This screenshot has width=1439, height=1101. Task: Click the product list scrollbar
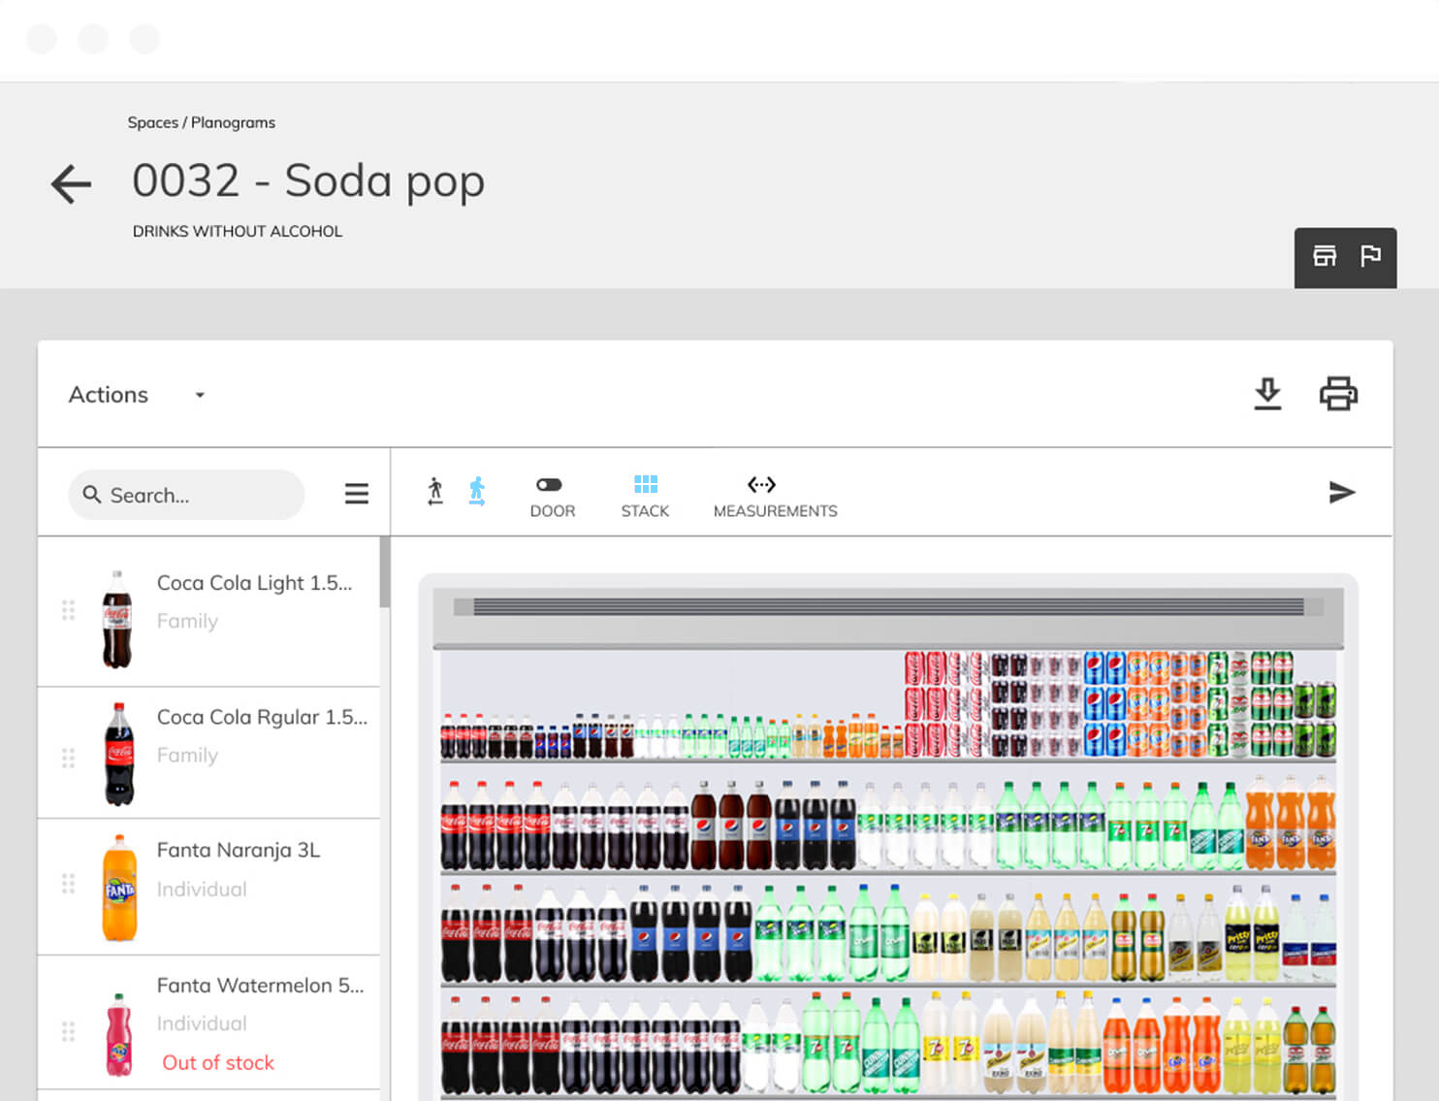click(x=385, y=572)
